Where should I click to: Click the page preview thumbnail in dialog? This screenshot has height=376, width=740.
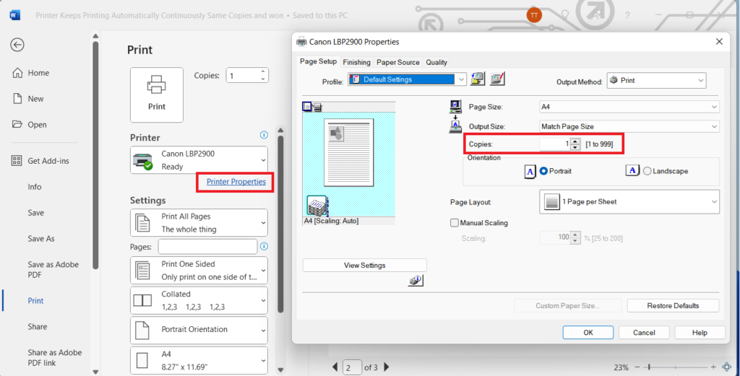point(349,153)
